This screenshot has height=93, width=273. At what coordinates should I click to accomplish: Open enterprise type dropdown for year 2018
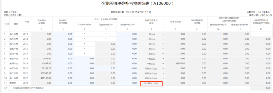point(151,59)
